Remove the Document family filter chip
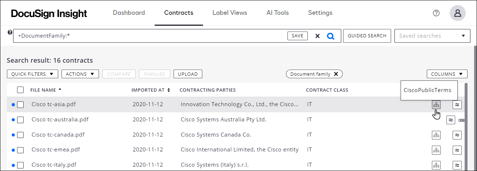The height and width of the screenshot is (171, 477). [x=336, y=74]
